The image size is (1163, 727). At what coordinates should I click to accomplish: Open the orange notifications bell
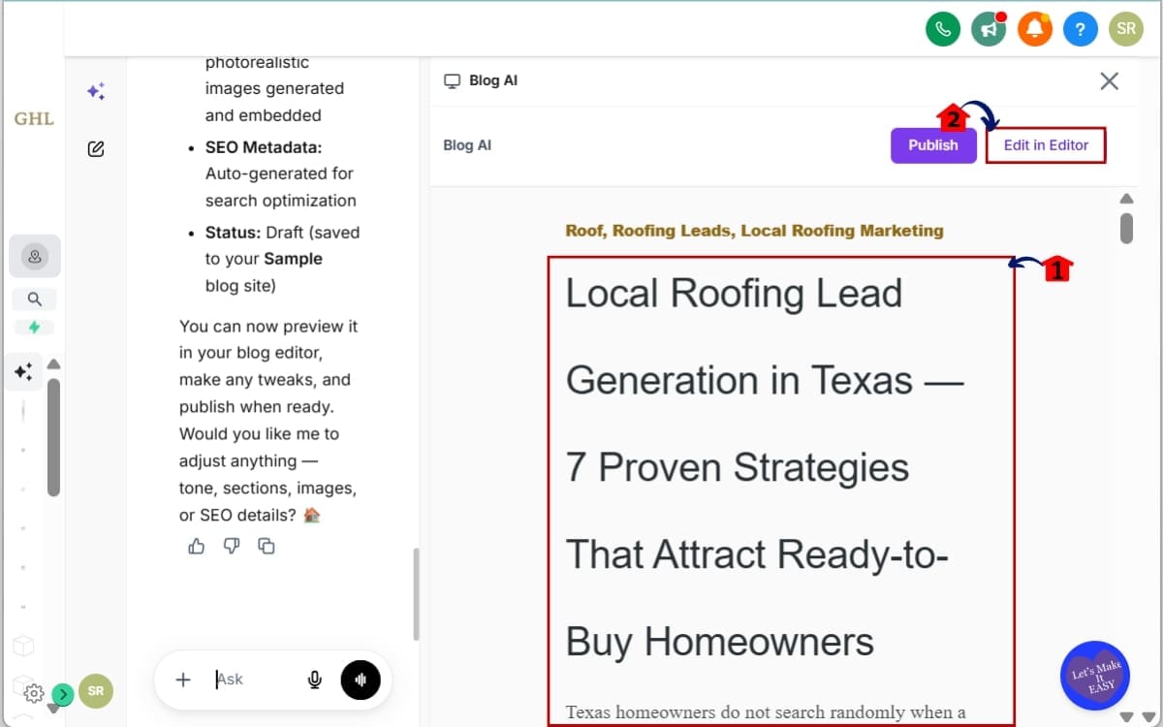click(x=1034, y=29)
